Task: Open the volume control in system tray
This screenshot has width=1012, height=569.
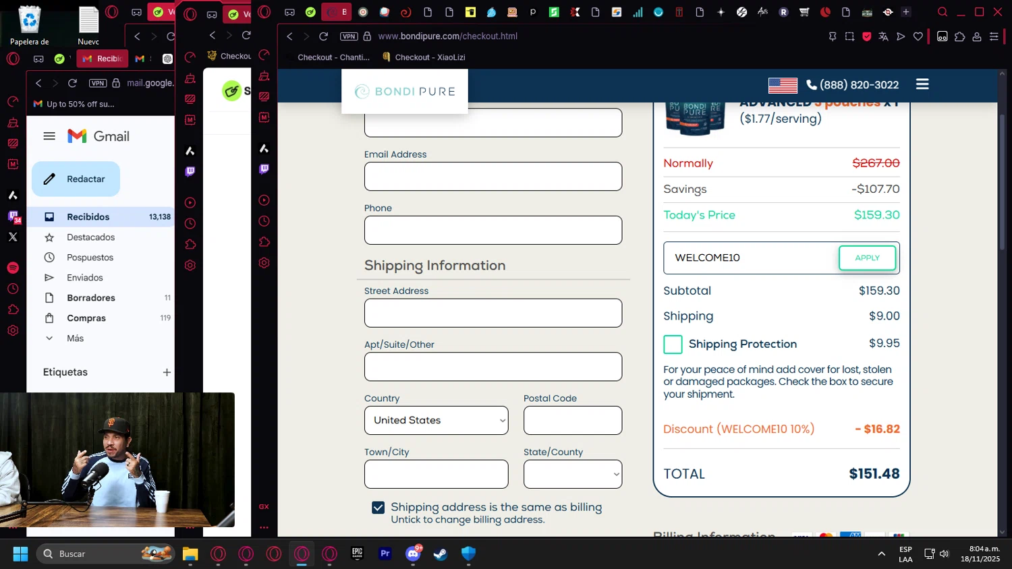Action: pyautogui.click(x=944, y=553)
